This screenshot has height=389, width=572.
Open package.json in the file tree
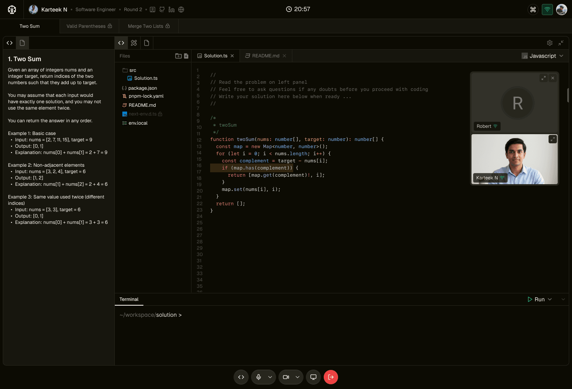tap(139, 88)
